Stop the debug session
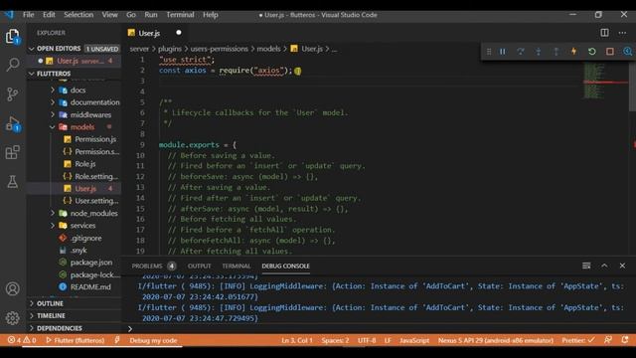The image size is (636, 358). click(609, 52)
